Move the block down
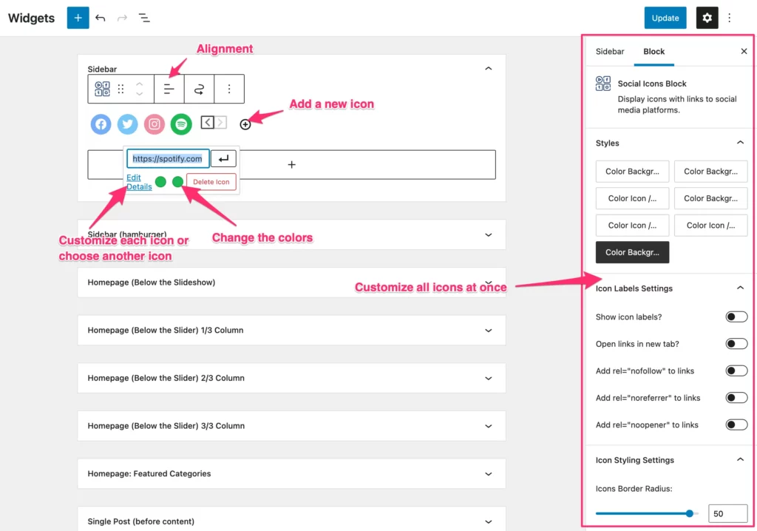Screen dimensions: 757x531 (x=140, y=94)
